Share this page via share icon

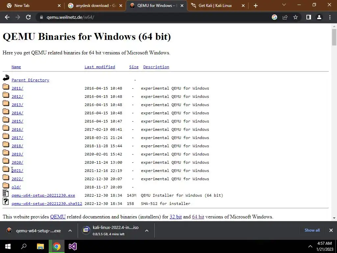point(285,17)
